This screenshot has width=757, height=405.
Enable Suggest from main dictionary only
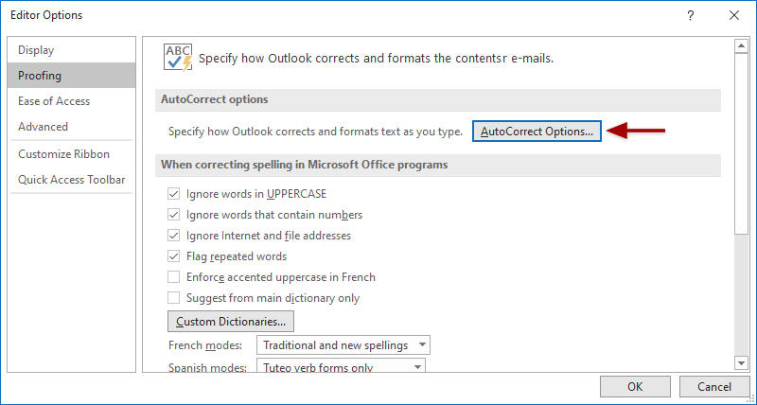[x=173, y=298]
